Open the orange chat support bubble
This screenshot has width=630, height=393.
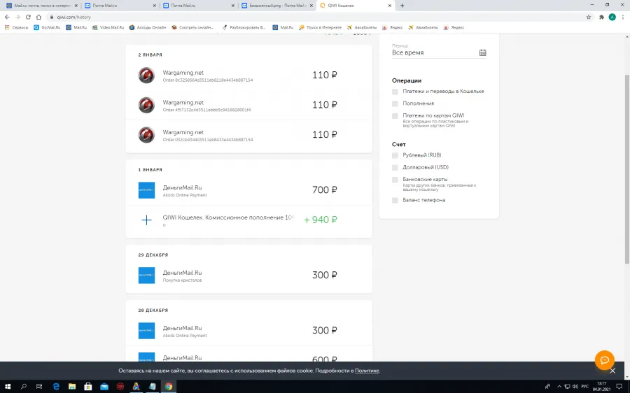pos(604,360)
